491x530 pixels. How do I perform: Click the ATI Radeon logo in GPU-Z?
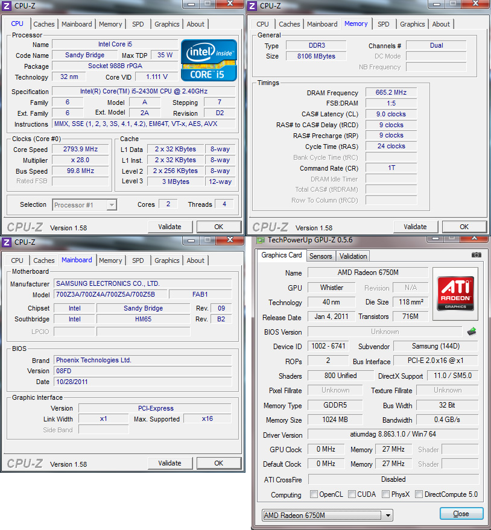coord(455,294)
